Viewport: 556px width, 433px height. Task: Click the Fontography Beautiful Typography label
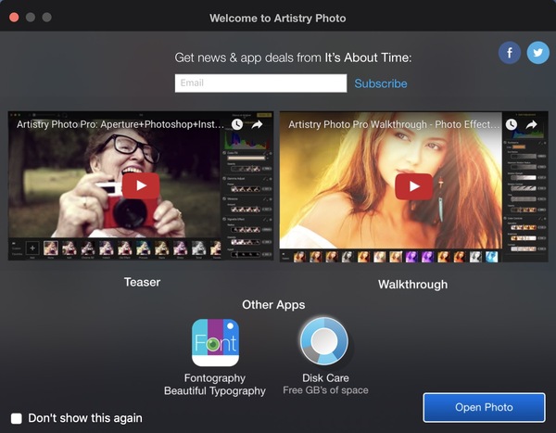[215, 385]
